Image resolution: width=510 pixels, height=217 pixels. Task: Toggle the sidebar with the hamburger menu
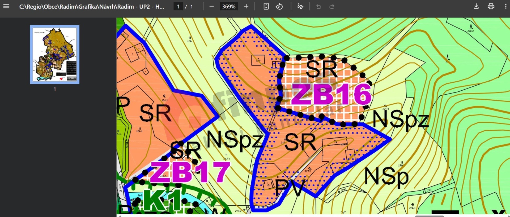pyautogui.click(x=6, y=6)
